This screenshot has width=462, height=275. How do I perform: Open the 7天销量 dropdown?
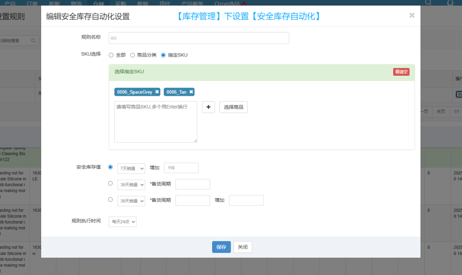click(131, 168)
